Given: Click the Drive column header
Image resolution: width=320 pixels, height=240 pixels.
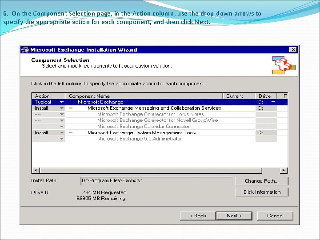Looking at the screenshot, I should pyautogui.click(x=266, y=96).
